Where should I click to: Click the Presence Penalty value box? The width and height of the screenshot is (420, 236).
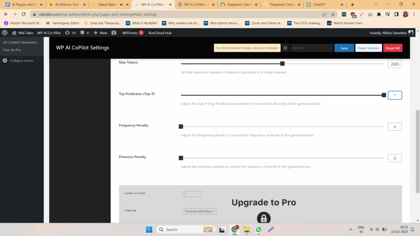point(395,158)
